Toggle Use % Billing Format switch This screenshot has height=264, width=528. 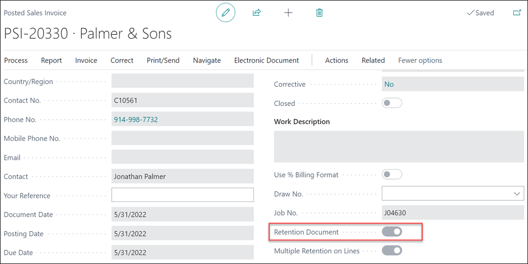[x=391, y=175]
